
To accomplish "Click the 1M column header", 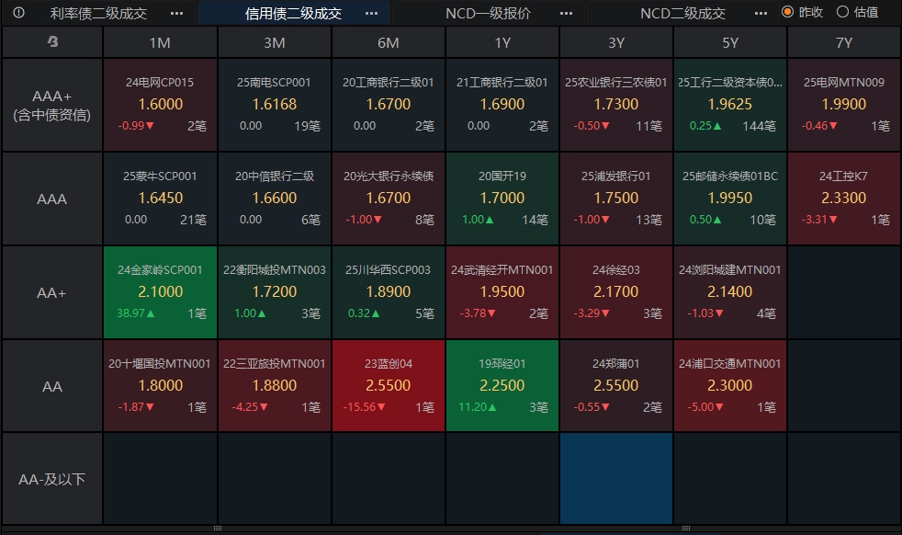I will [x=160, y=42].
